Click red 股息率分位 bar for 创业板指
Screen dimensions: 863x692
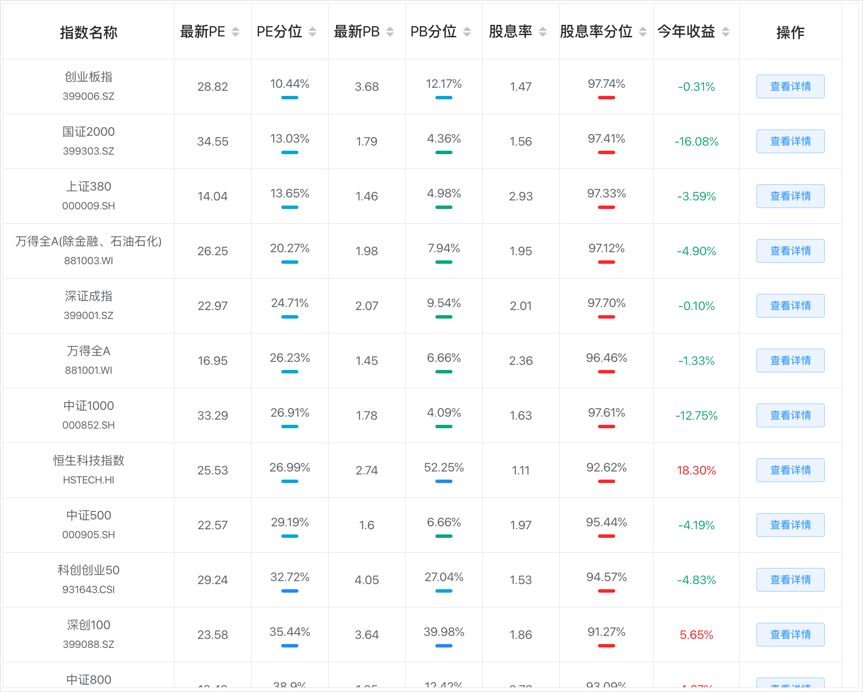pyautogui.click(x=606, y=98)
